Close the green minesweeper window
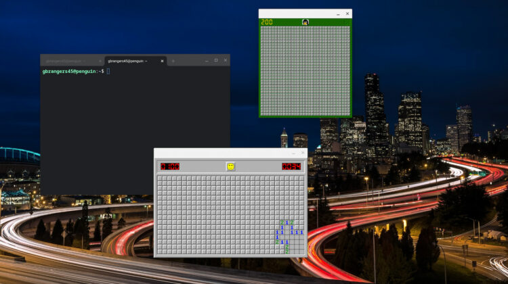This screenshot has width=508, height=284. click(x=347, y=14)
